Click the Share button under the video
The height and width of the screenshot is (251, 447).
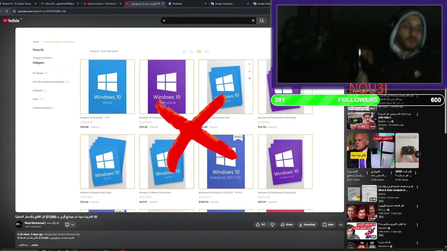[287, 225]
